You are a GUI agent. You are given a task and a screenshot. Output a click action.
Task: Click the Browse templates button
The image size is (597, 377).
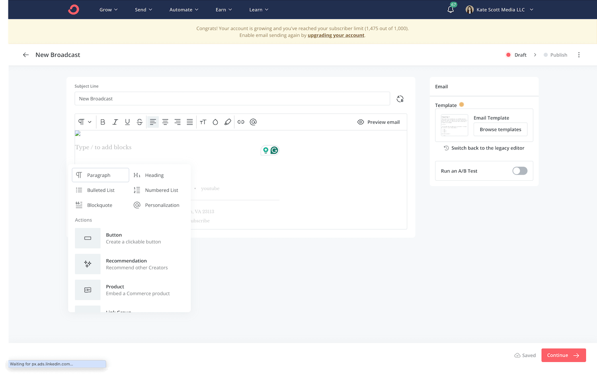[x=500, y=129]
